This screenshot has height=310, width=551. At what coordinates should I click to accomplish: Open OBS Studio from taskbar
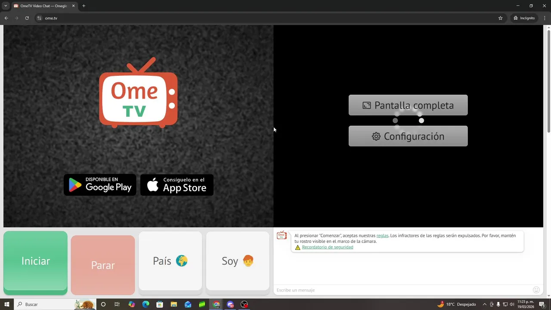tap(245, 304)
